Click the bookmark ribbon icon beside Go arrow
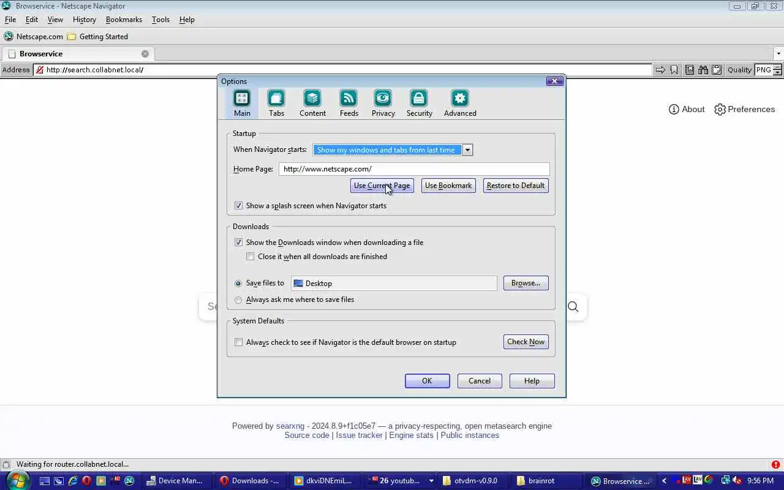The height and width of the screenshot is (490, 784). [x=674, y=70]
